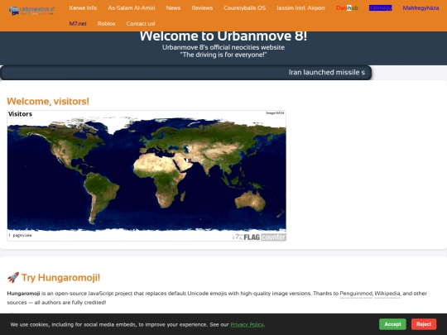Image resolution: width=447 pixels, height=335 pixels.
Task: Open the Makkegyháza link
Action: (421, 8)
